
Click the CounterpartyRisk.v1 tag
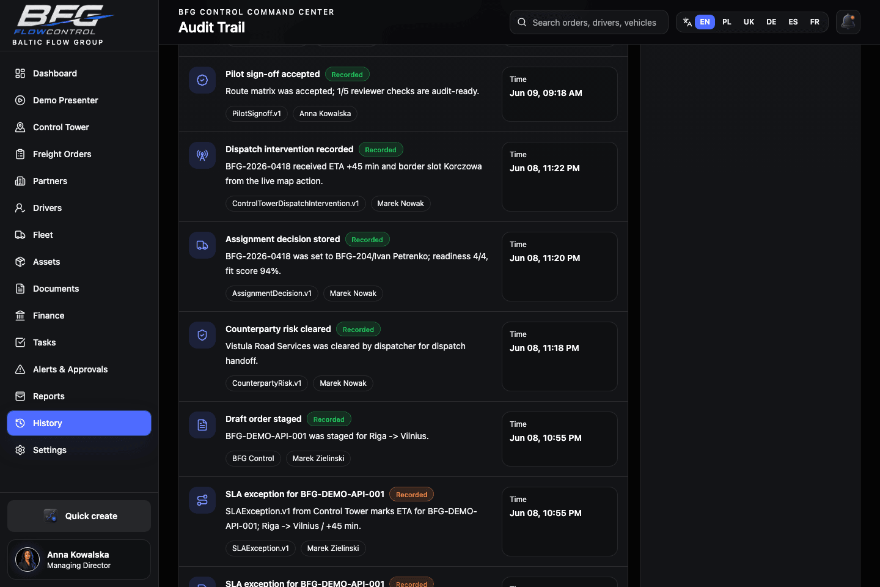click(x=267, y=383)
